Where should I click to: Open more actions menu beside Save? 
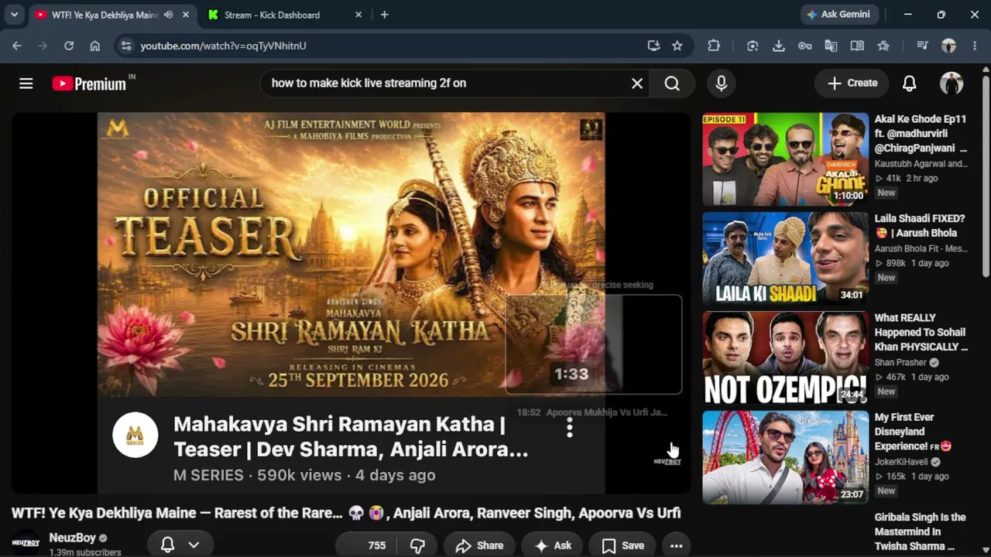coord(676,545)
